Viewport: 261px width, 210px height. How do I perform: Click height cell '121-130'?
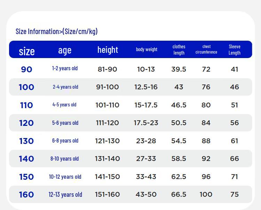pos(108,141)
